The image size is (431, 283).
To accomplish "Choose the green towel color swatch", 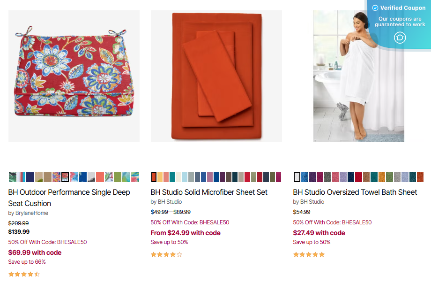I will tap(389, 177).
